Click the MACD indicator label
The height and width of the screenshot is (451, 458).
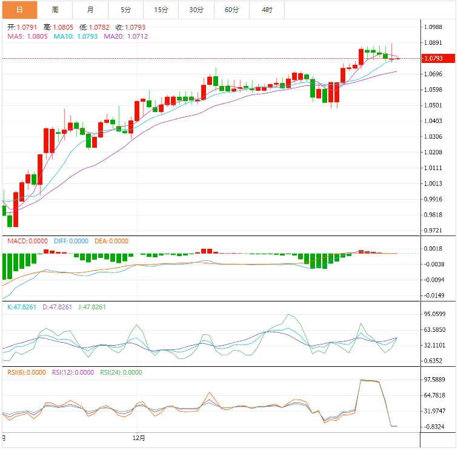pos(27,241)
